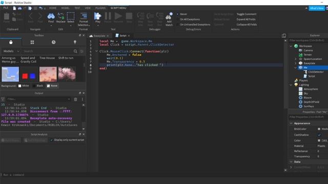
Task: Collapse code fold at line 4
Action: coord(96,51)
